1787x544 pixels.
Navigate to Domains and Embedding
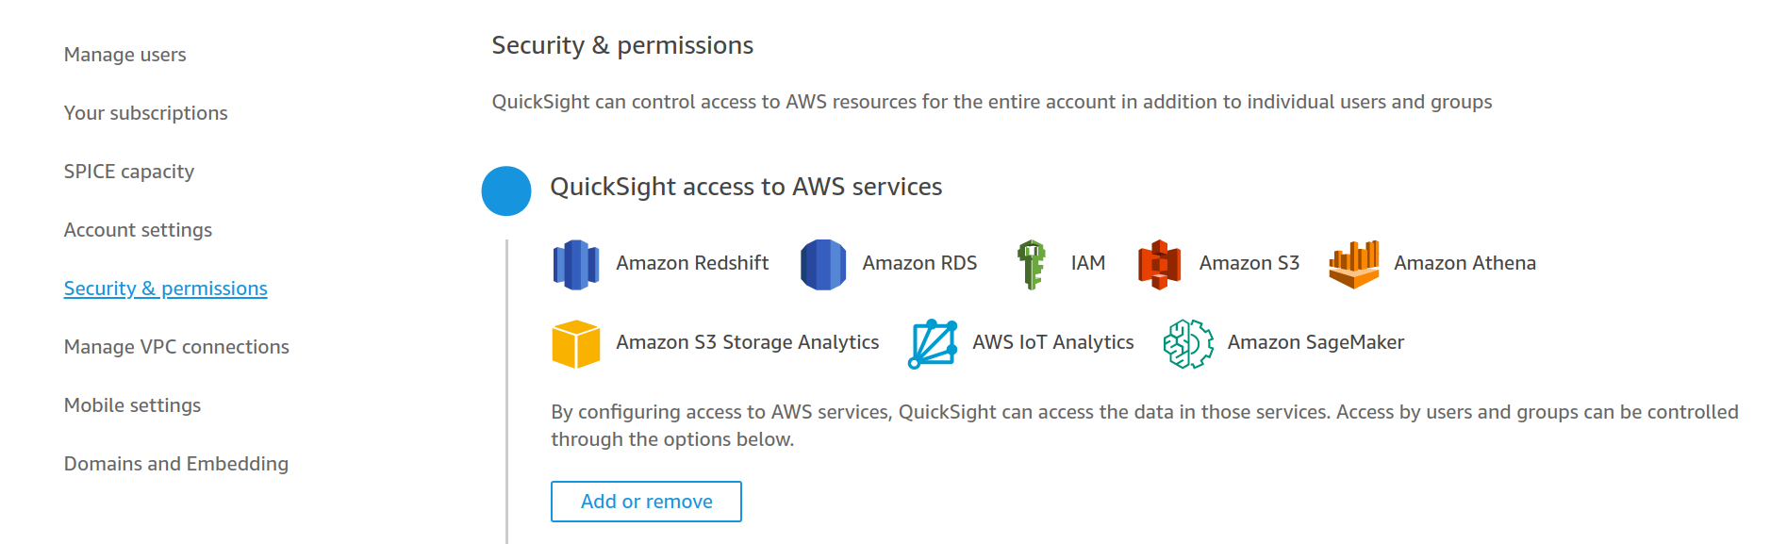pos(175,463)
